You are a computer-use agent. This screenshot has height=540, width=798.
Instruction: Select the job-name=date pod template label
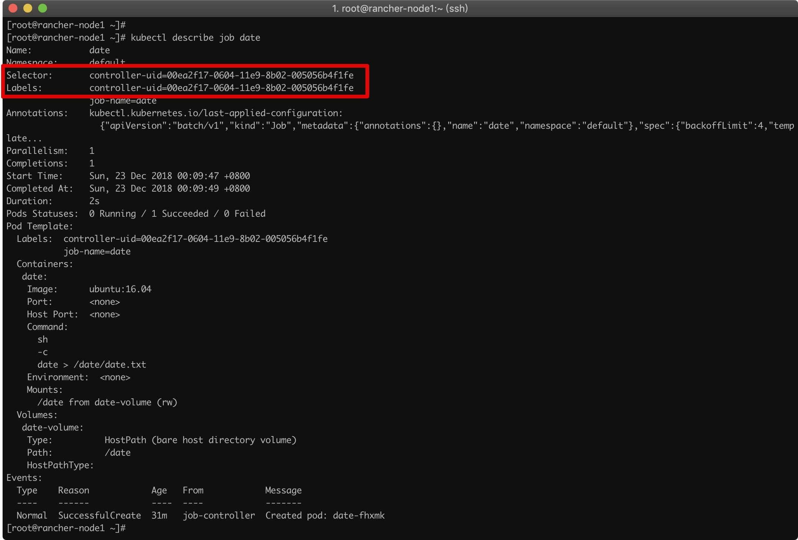point(97,251)
